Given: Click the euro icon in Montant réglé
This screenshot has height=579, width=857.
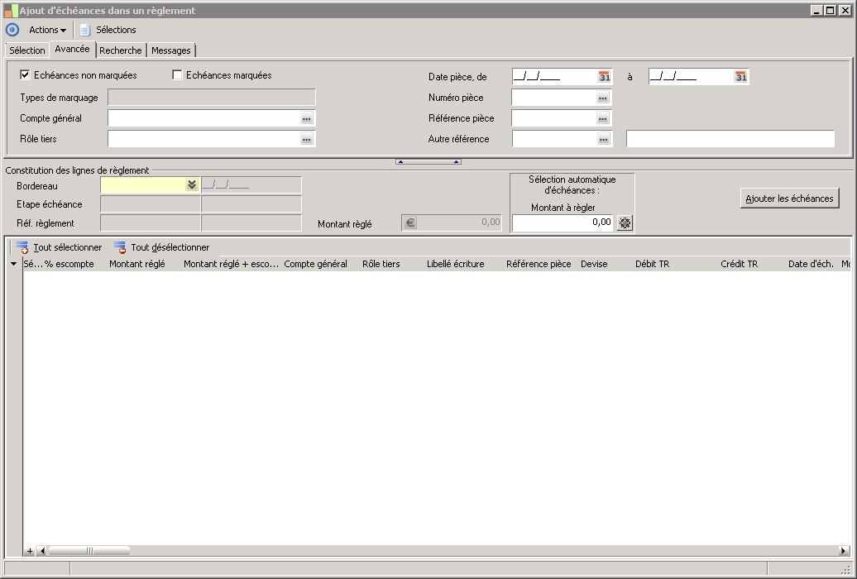Looking at the screenshot, I should pyautogui.click(x=410, y=223).
